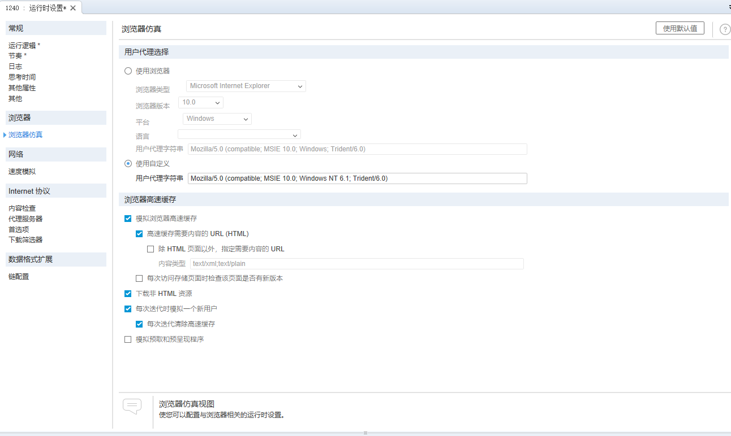Click the Internet 协议 section header
The width and height of the screenshot is (731, 436).
click(55, 191)
